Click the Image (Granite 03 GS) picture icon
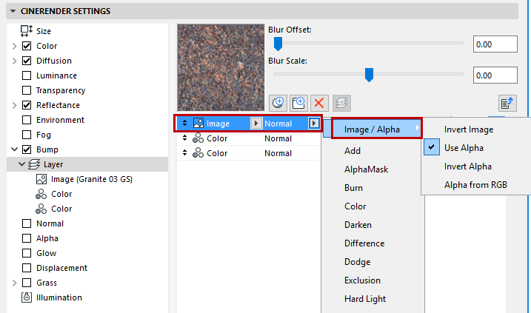531x313 pixels. point(41,179)
